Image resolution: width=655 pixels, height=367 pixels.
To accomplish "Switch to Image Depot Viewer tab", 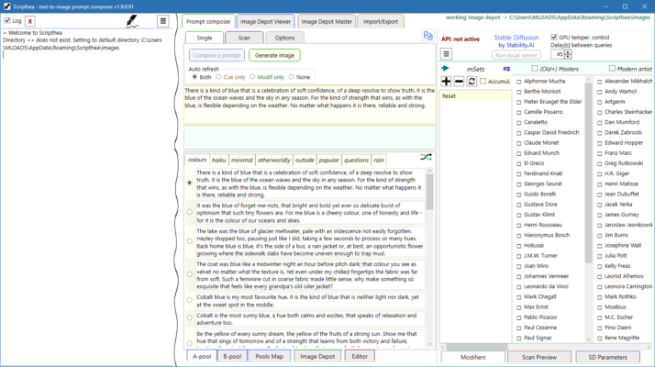I will (x=265, y=22).
